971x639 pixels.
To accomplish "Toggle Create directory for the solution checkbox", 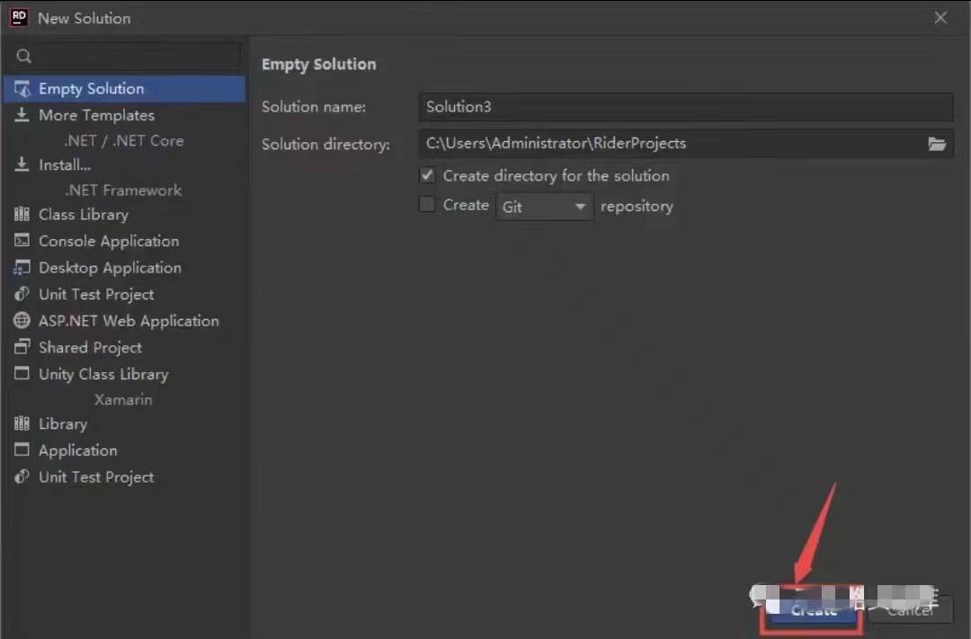I will [x=427, y=175].
